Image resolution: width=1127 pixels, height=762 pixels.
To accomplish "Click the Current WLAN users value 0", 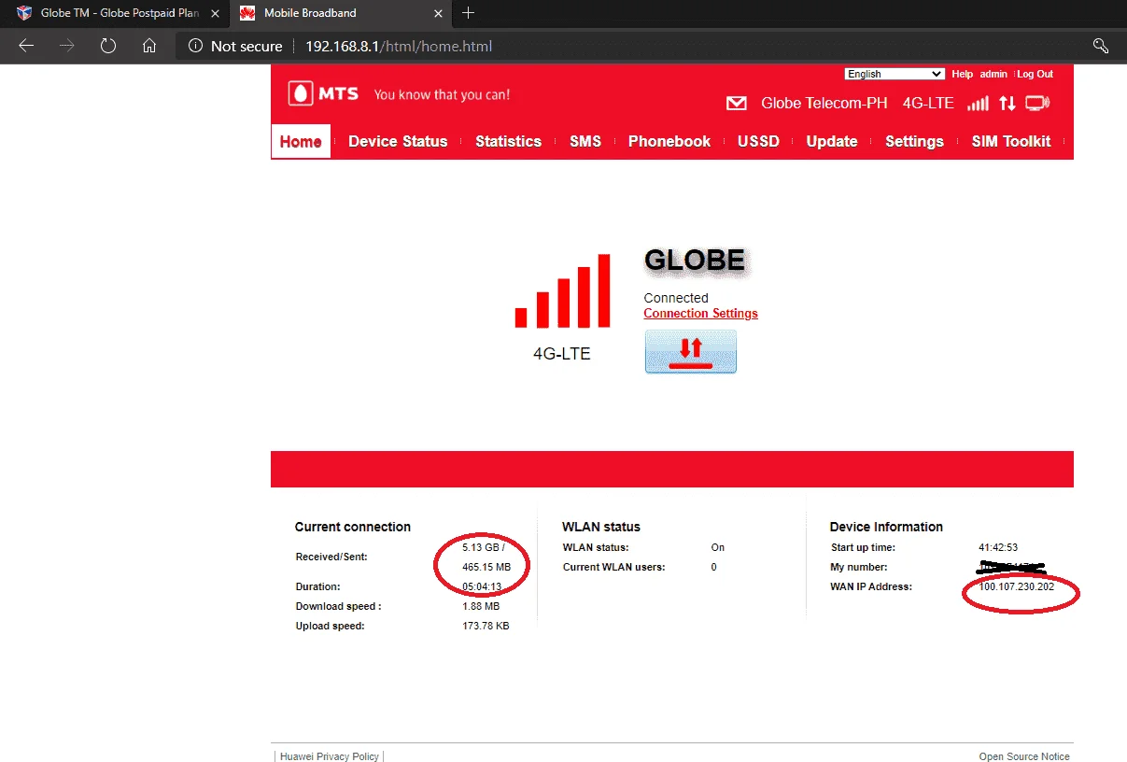I will click(x=714, y=567).
